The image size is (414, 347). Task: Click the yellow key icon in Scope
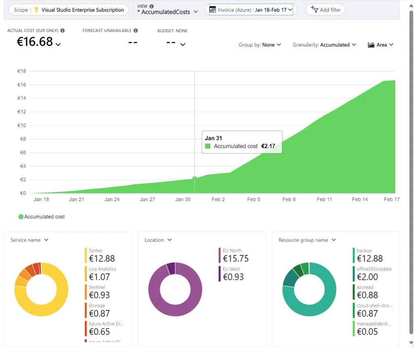point(36,10)
